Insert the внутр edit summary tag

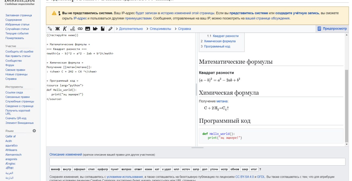point(67,169)
